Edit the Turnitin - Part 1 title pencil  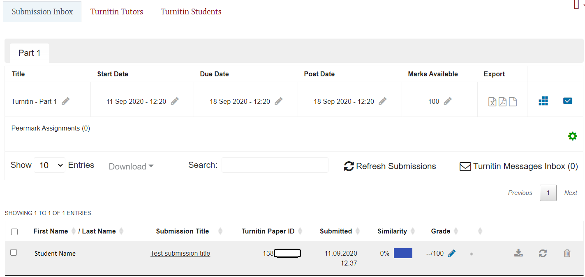pyautogui.click(x=66, y=101)
